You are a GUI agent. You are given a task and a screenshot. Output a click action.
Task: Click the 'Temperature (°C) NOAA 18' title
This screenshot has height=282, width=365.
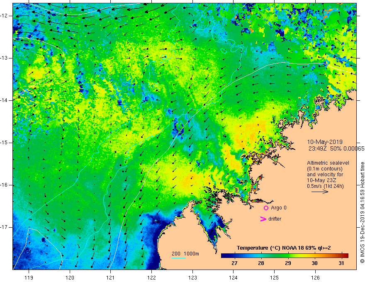(270, 248)
